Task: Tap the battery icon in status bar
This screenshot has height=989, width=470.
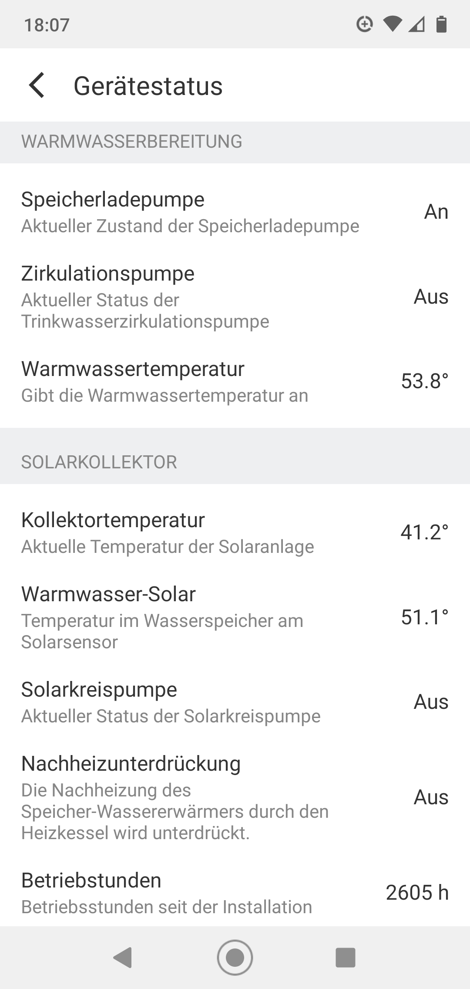Action: [441, 24]
